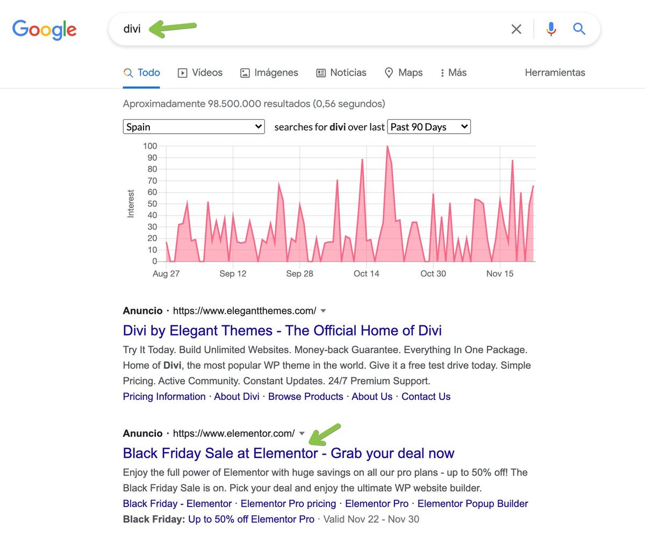Open Black Friday - Elementor sitelink

[x=177, y=503]
